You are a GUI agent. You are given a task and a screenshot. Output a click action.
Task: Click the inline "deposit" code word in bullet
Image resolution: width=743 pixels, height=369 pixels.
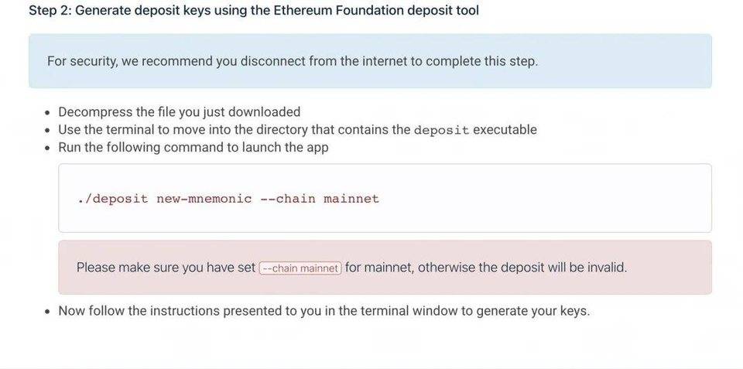click(x=441, y=130)
